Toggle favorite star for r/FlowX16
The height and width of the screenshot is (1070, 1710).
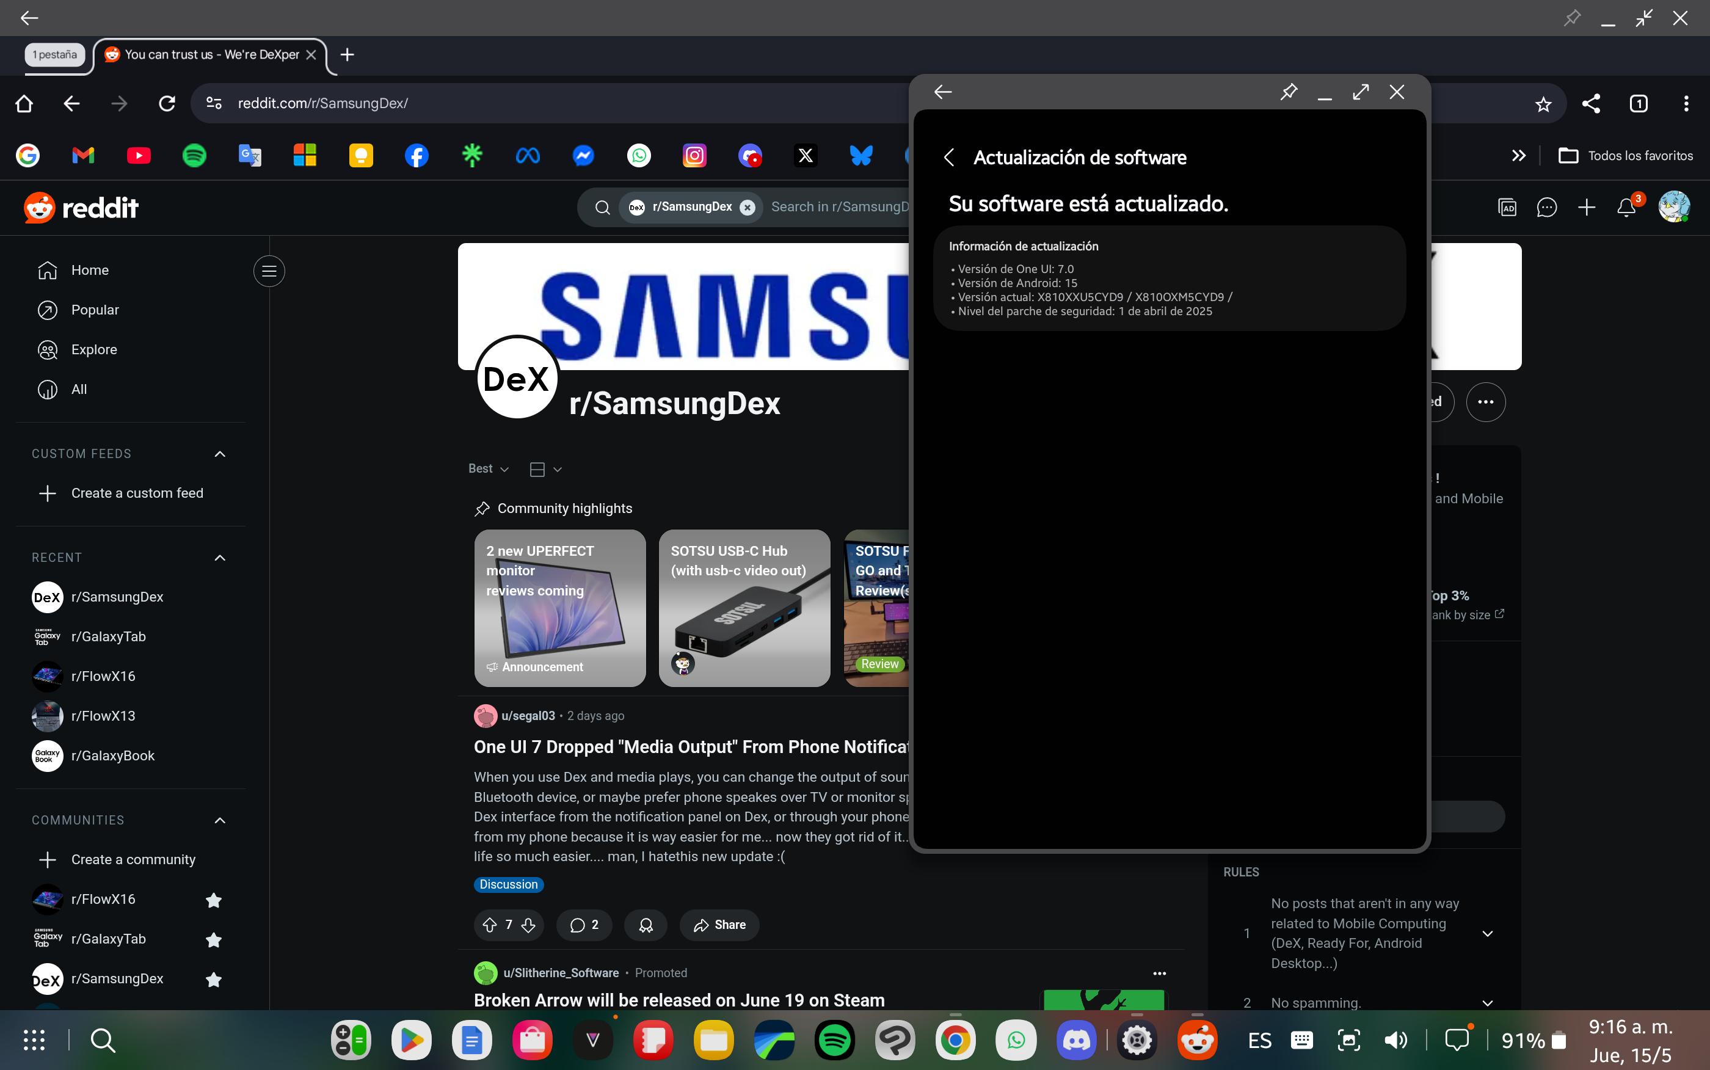pos(213,900)
